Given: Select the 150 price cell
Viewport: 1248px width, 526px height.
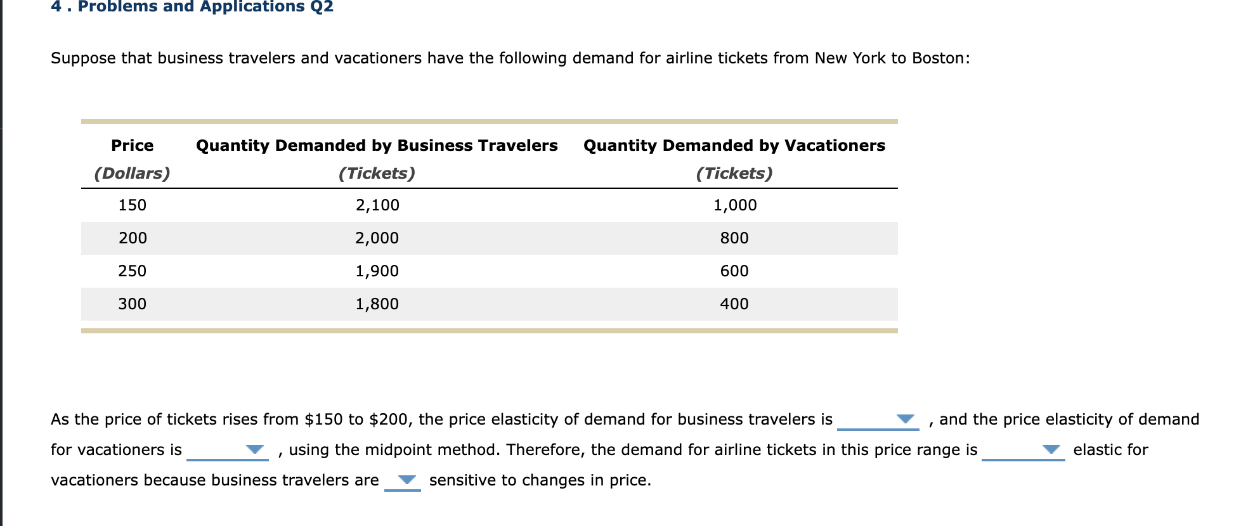Looking at the screenshot, I should (132, 205).
